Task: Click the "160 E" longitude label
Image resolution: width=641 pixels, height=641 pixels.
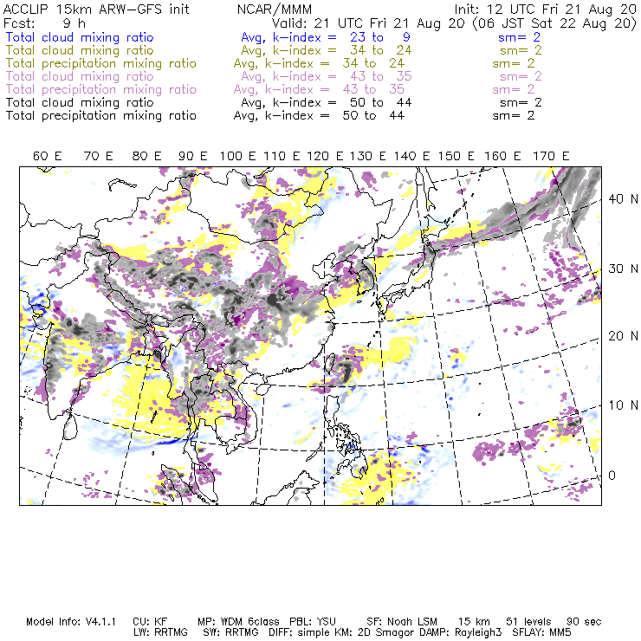Action: tap(502, 156)
